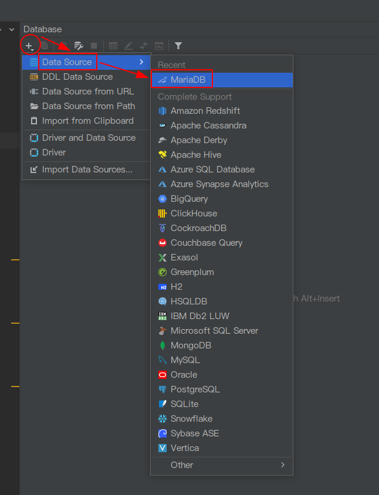Screen dimensions: 379x495
Task: Click the plus New button in Database toolbar
Action: pos(29,46)
